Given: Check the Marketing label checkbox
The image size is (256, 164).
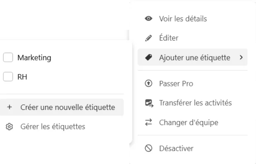Looking at the screenshot, I should [8, 58].
